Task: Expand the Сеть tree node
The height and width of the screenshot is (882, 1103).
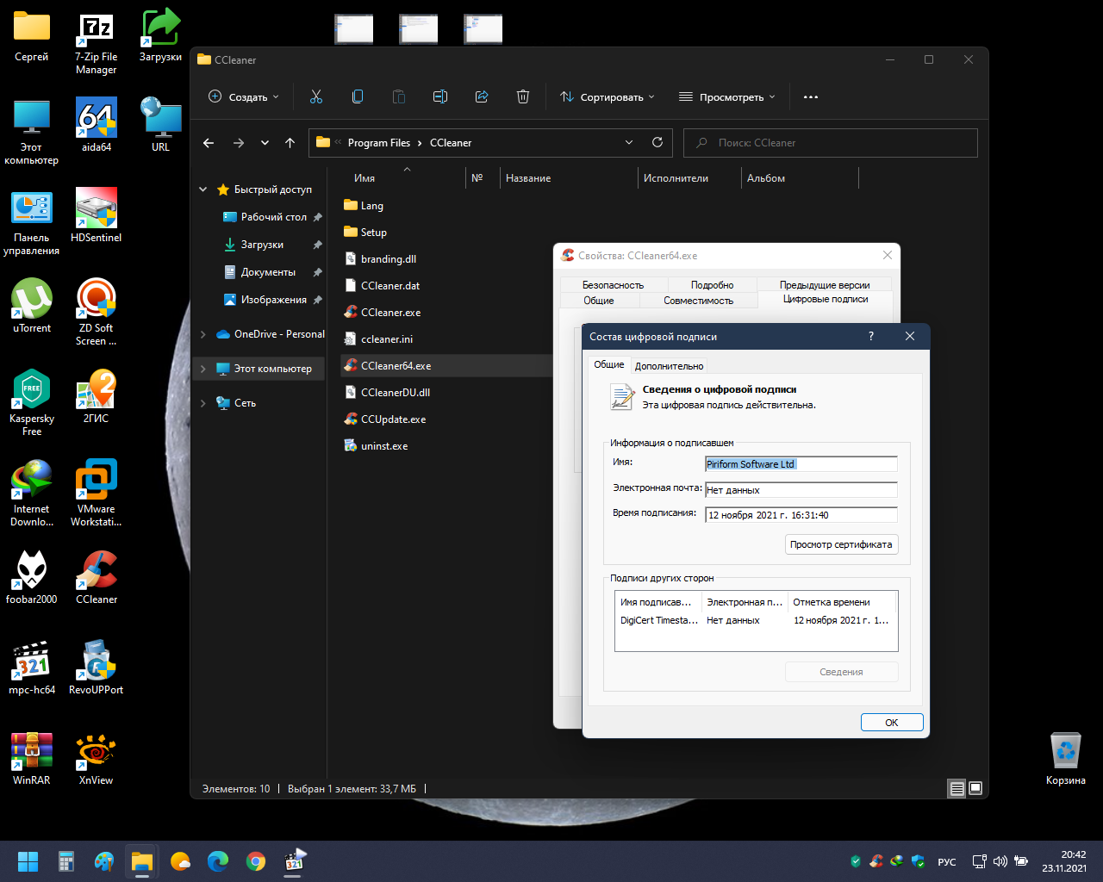Action: click(203, 403)
